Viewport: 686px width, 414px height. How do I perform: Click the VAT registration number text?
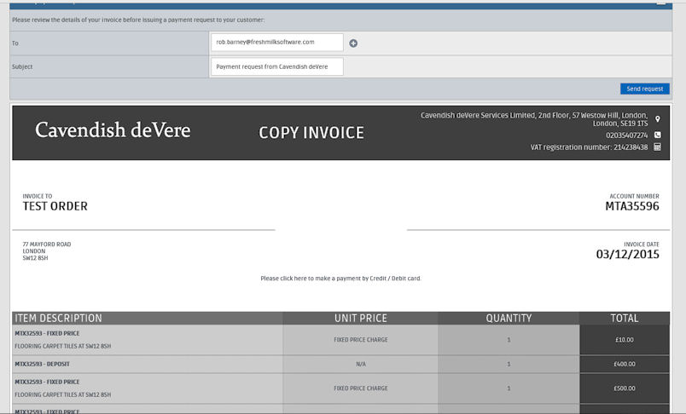589,147
